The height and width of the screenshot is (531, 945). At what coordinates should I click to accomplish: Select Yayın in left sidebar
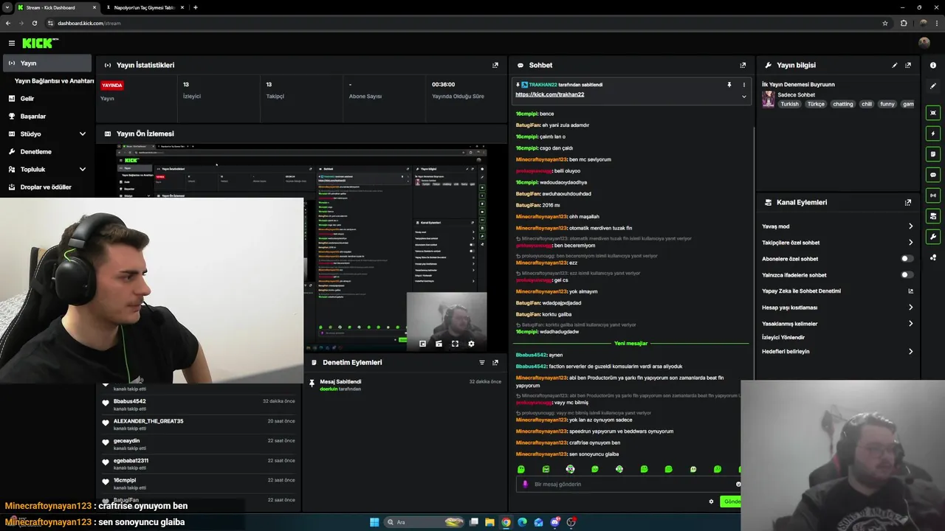pyautogui.click(x=47, y=63)
